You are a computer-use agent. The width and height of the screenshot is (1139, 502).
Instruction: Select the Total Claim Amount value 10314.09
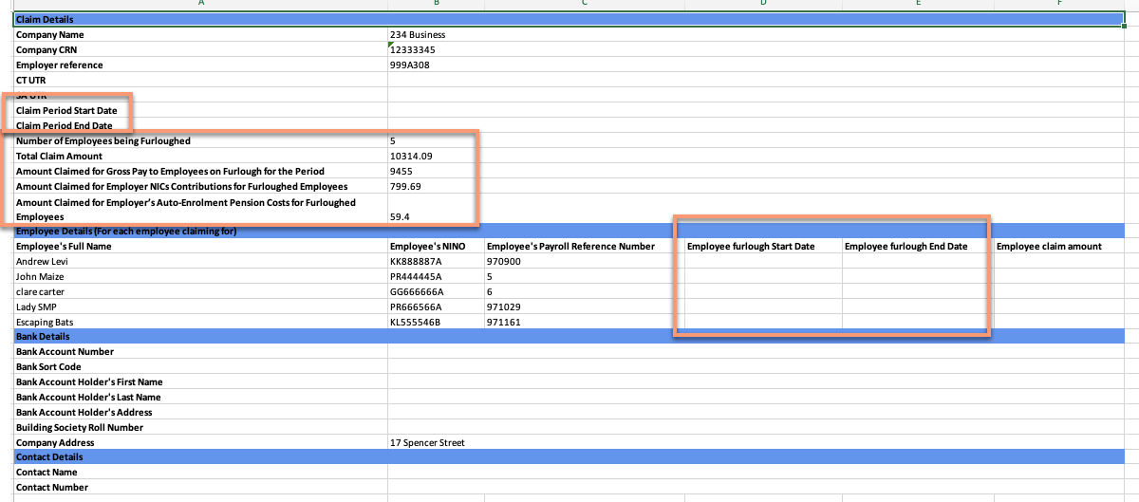click(x=411, y=157)
